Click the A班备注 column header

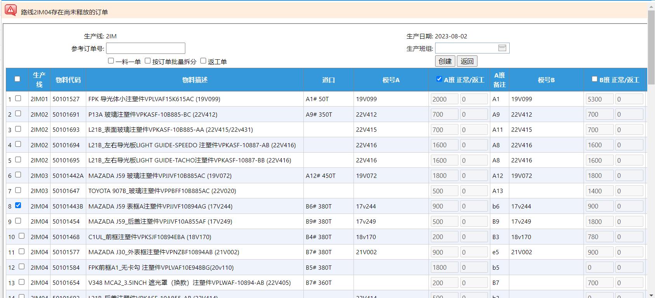[500, 79]
